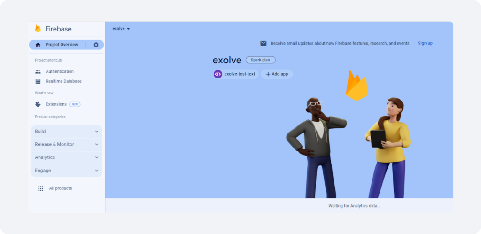
Task: Expand the Engage category
Action: pyautogui.click(x=66, y=170)
